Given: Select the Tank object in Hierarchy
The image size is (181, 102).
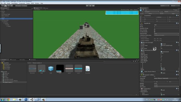Looking at the screenshot, I should (16, 19).
